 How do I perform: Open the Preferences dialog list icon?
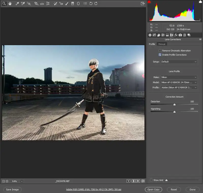[85, 3]
